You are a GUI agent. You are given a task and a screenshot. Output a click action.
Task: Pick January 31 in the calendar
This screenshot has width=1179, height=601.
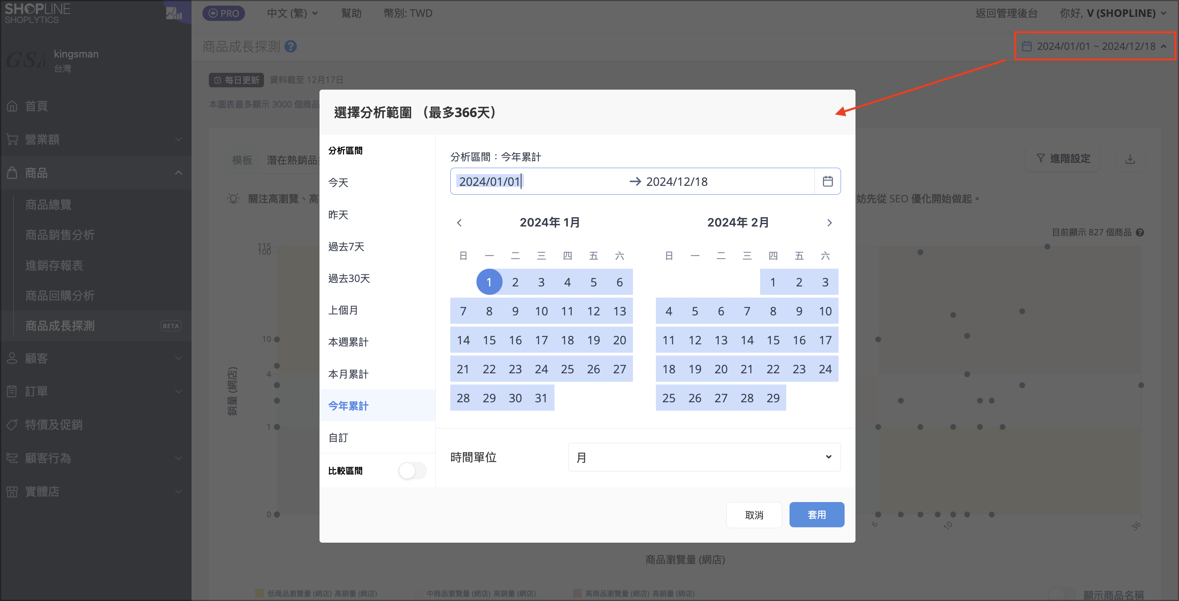pyautogui.click(x=541, y=398)
